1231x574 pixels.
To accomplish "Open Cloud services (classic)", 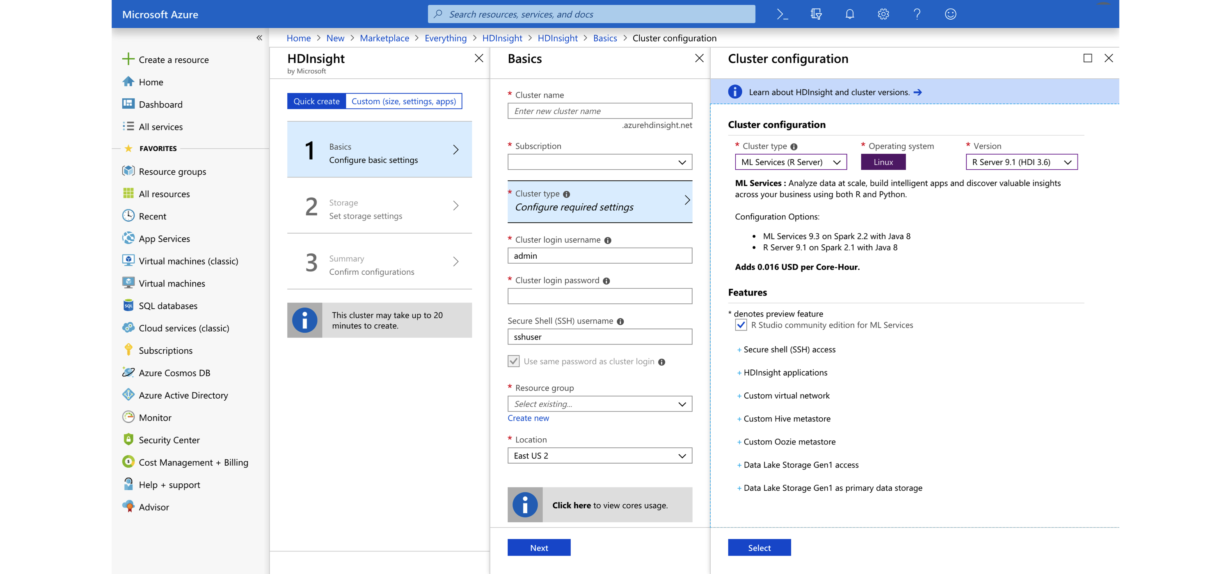I will 184,328.
